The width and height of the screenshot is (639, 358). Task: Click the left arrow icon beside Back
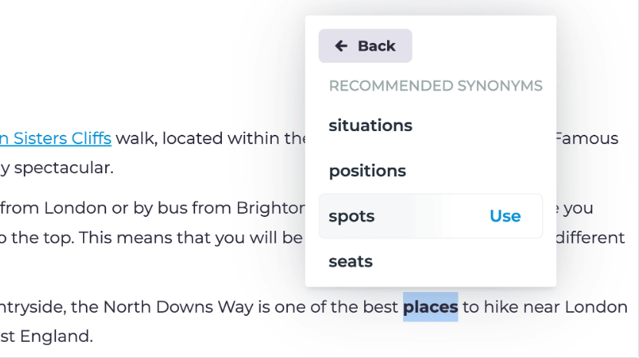[x=341, y=46]
